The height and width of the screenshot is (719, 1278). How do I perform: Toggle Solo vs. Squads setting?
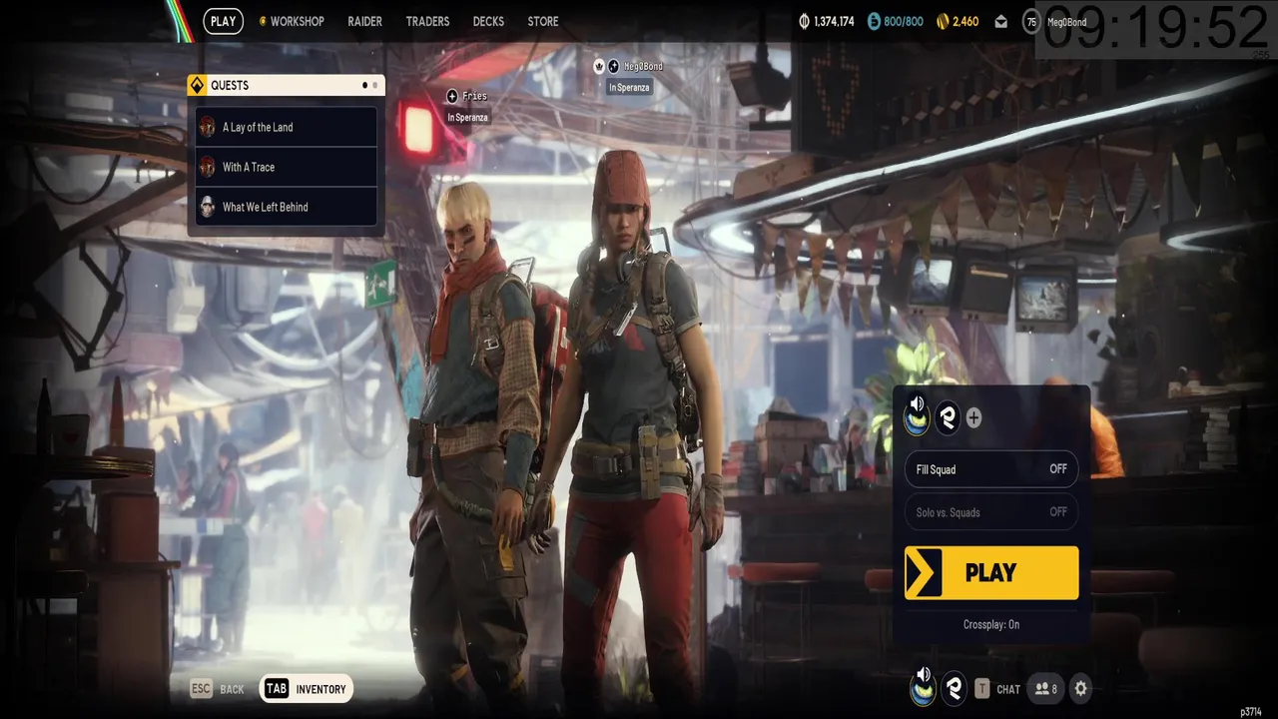pyautogui.click(x=991, y=512)
